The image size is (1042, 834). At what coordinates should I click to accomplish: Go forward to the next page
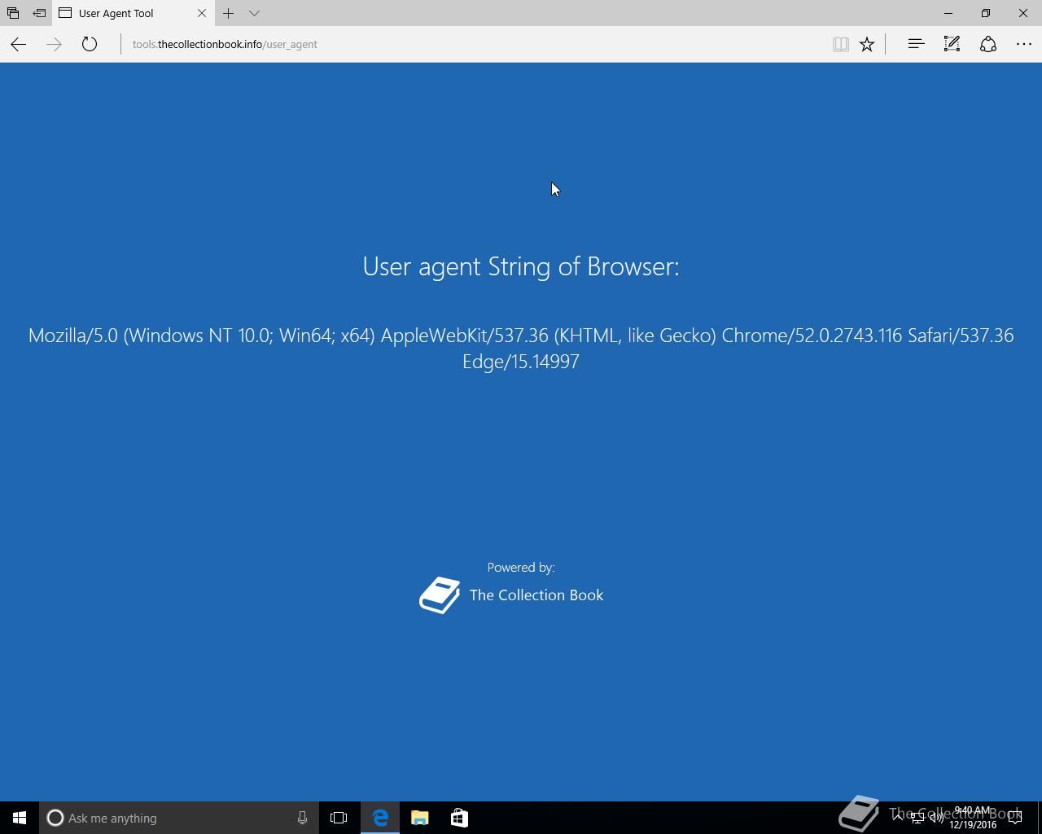click(x=54, y=44)
